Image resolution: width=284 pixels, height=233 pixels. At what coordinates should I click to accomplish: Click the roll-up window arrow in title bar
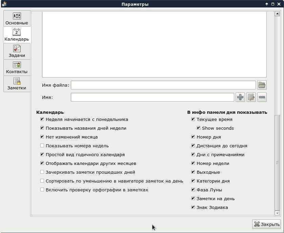coord(267,4)
